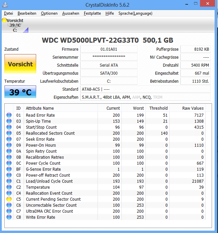Click the blue status icon for Reallocated Sectors Count

coord(9,133)
